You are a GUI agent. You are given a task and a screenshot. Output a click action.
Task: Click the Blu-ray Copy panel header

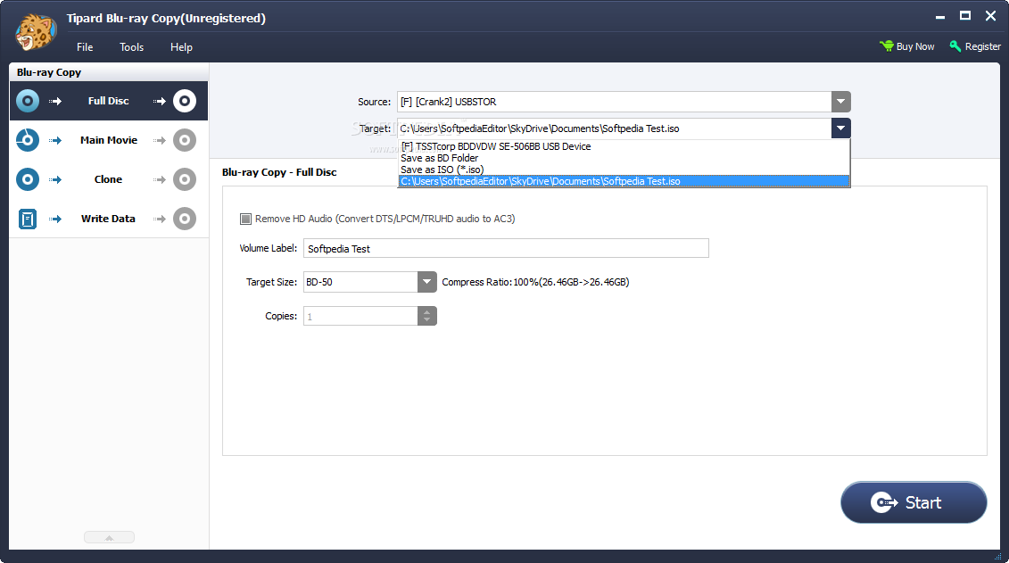[109, 72]
